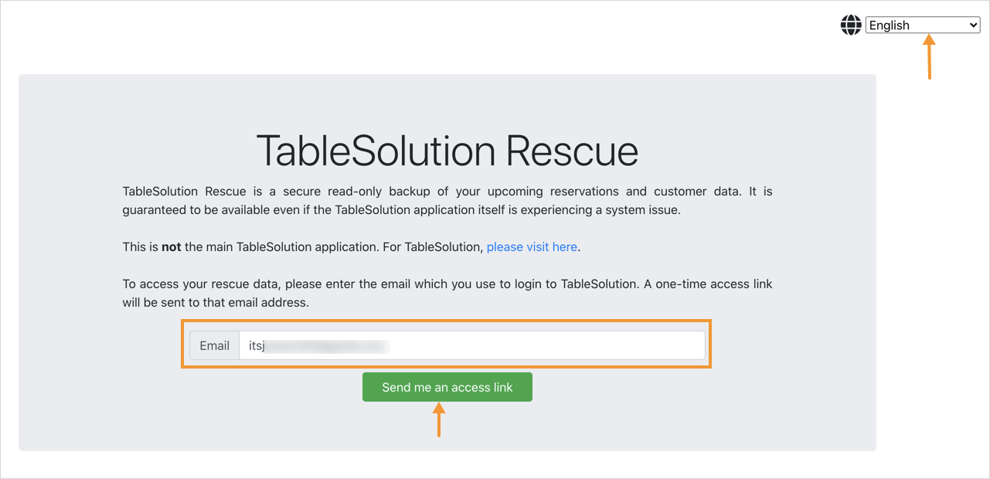Open the English language dropdown
Image resolution: width=990 pixels, height=479 pixels.
(923, 25)
